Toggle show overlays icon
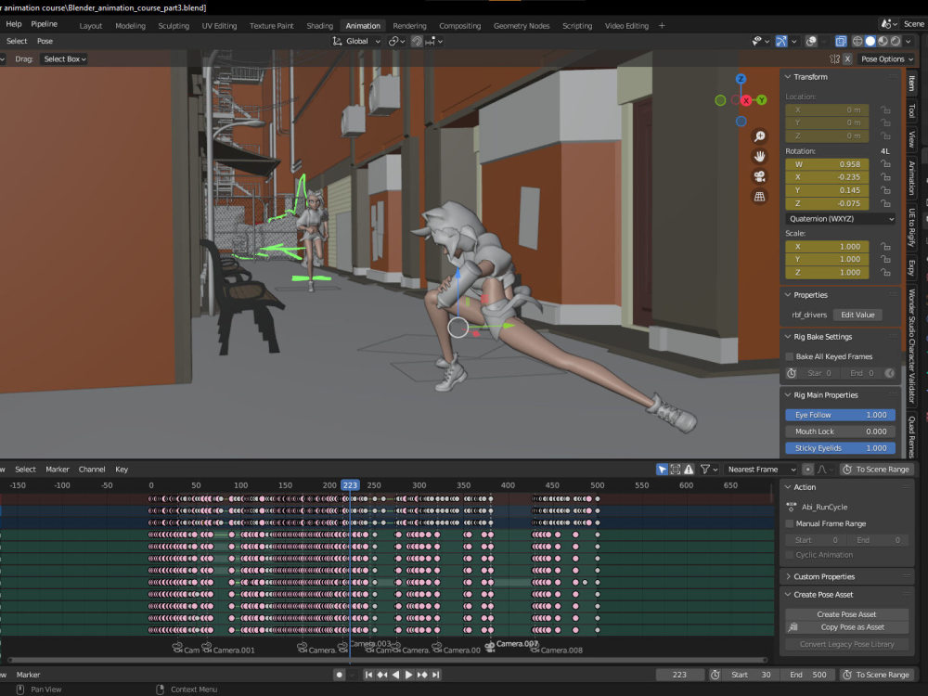Screen dimensions: 928x696 coord(811,41)
